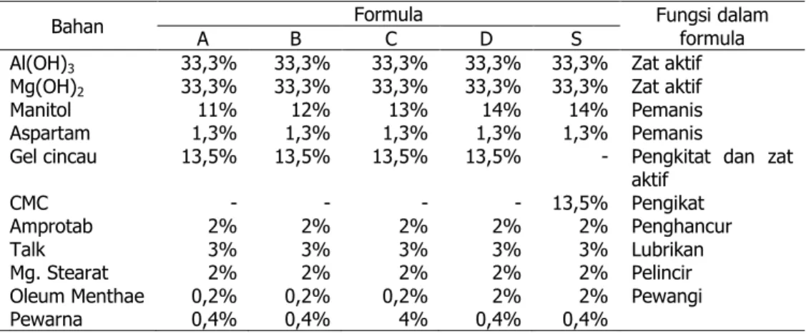Select the Al(OH)3 row label
809x334 pixels.
(x=45, y=64)
